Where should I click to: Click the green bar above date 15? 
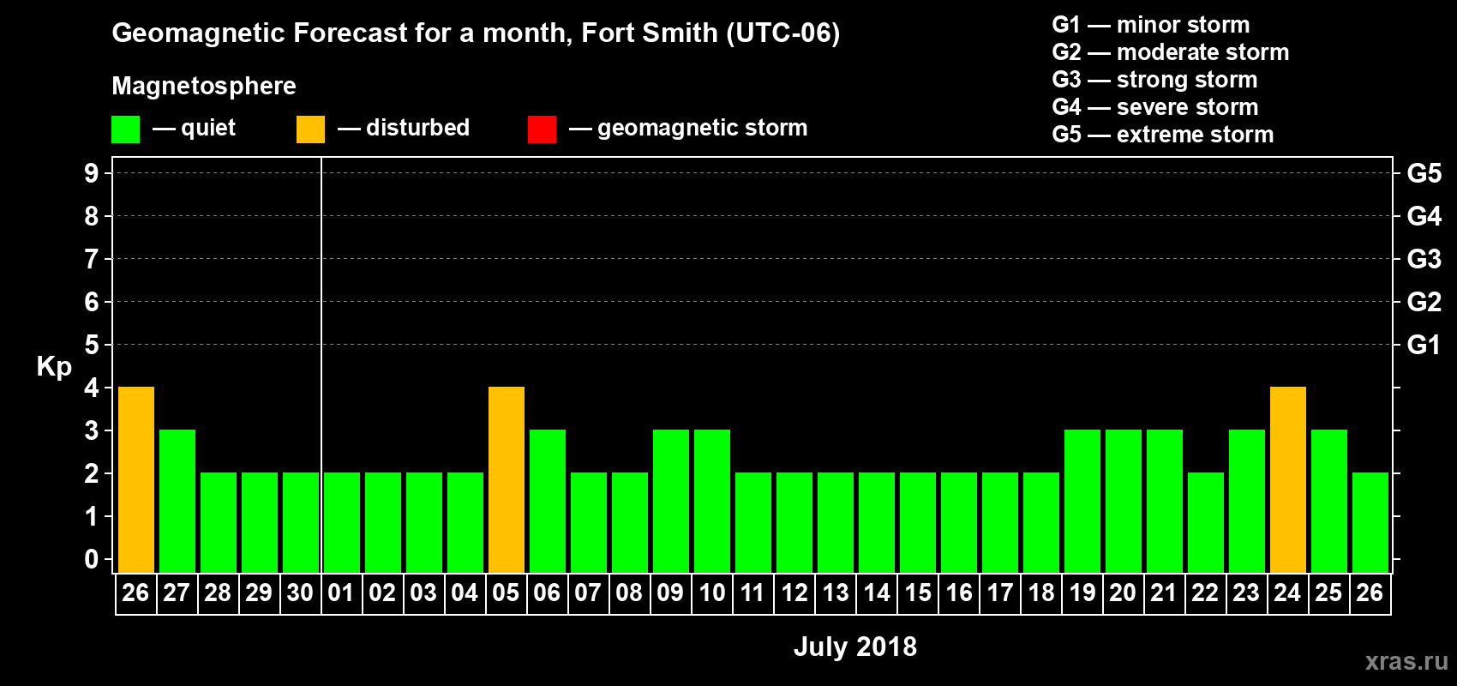pos(918,522)
